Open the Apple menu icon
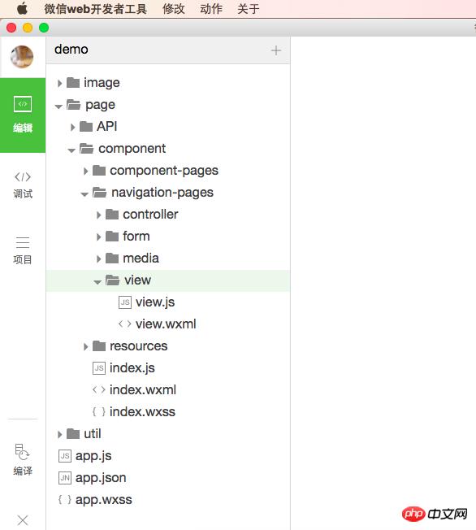 pyautogui.click(x=22, y=8)
